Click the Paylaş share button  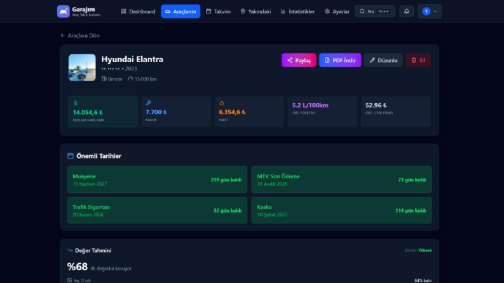[299, 60]
